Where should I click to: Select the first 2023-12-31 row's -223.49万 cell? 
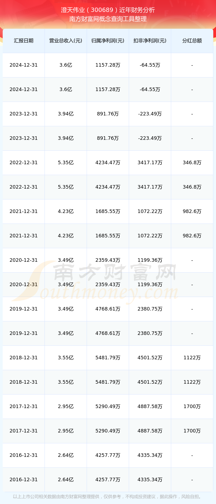click(x=150, y=114)
